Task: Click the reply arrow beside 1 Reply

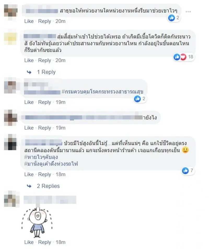Action: [x=29, y=72]
